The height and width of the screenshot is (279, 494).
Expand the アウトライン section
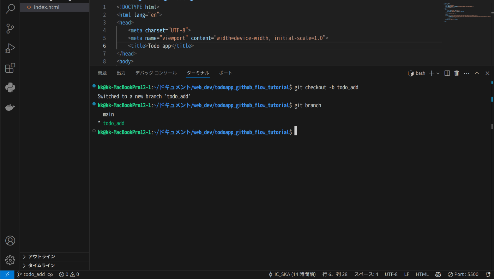point(55,256)
